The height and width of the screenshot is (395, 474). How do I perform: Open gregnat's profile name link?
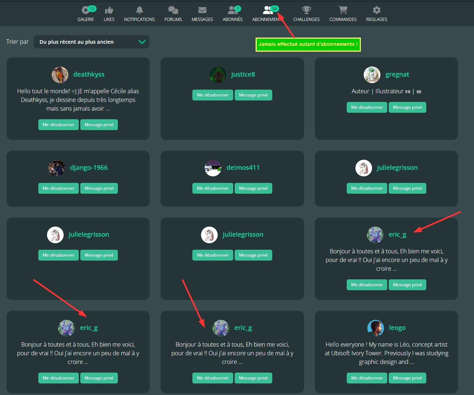pos(397,74)
